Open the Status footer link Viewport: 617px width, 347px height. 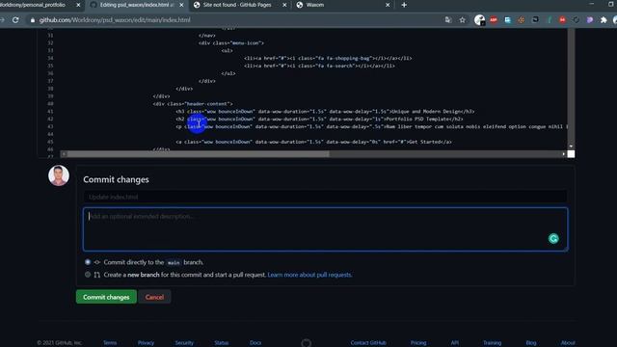pyautogui.click(x=222, y=343)
